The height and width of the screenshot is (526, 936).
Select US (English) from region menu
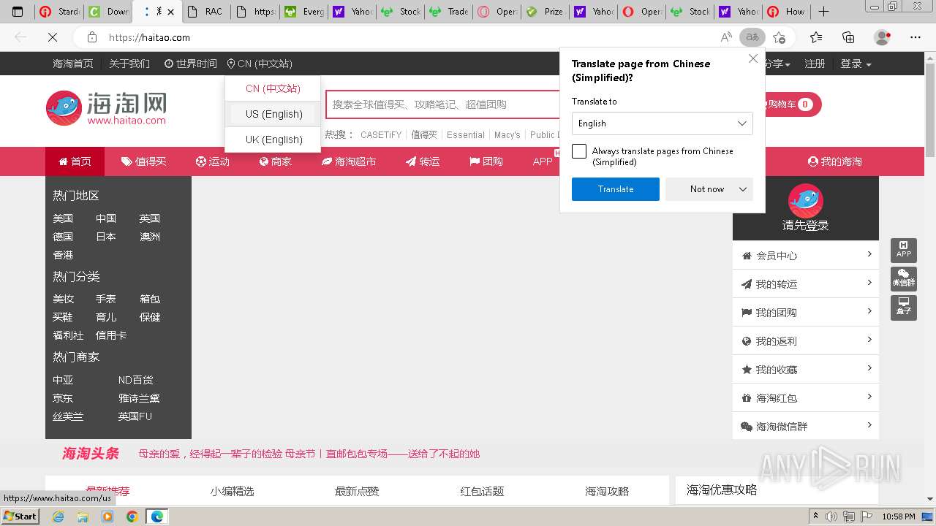click(273, 114)
